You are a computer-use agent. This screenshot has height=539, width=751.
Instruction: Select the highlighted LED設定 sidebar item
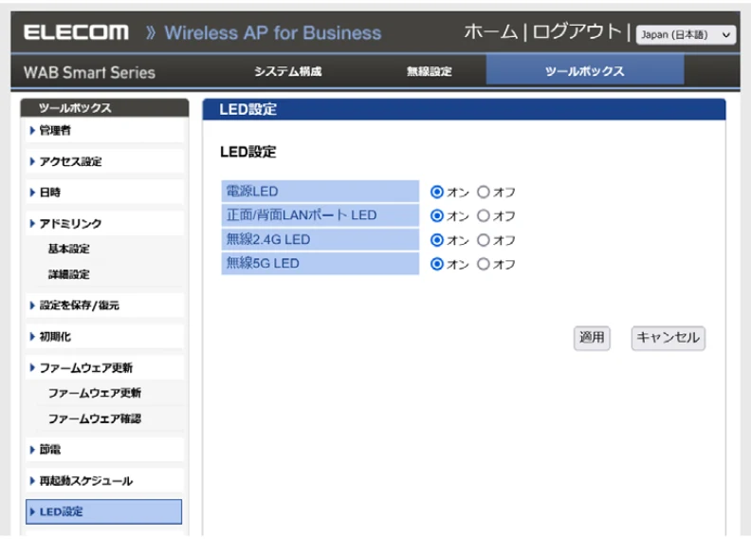(x=104, y=511)
